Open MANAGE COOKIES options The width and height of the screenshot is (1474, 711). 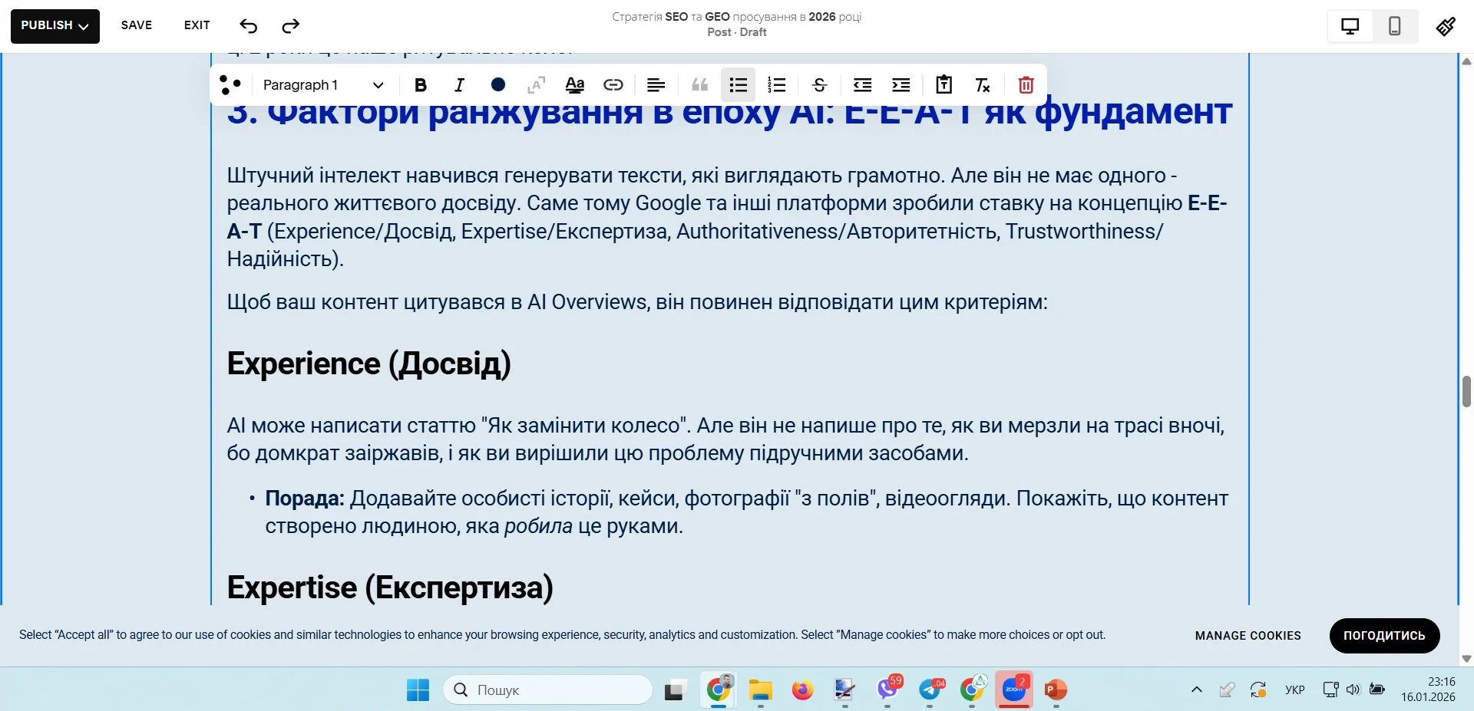[1248, 635]
